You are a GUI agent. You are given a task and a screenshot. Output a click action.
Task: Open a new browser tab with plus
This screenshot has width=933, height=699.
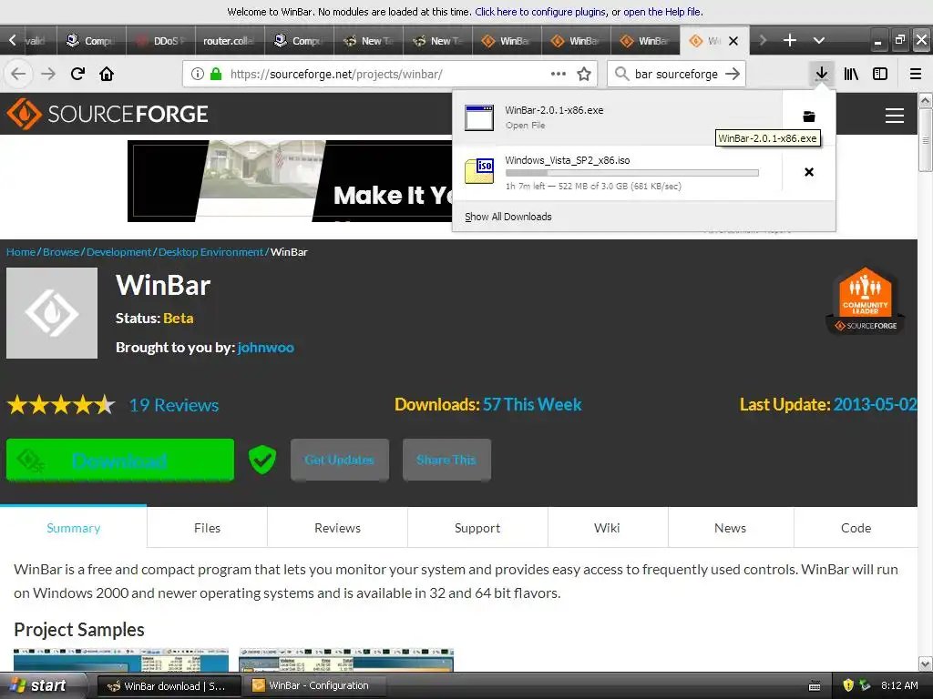pyautogui.click(x=790, y=40)
